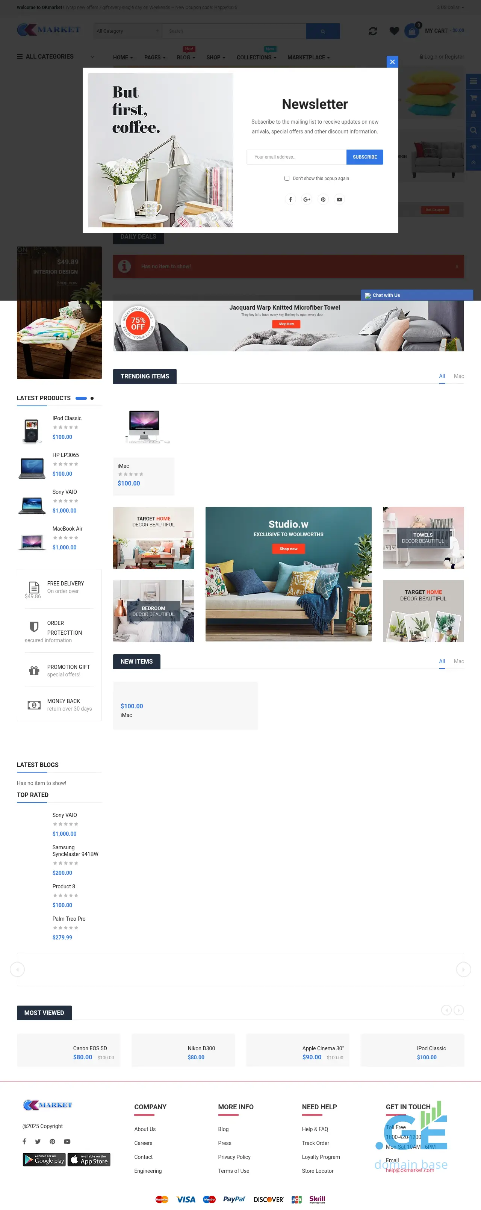481x1210 pixels.
Task: Select second dot in Latest Products pager
Action: pos(92,398)
